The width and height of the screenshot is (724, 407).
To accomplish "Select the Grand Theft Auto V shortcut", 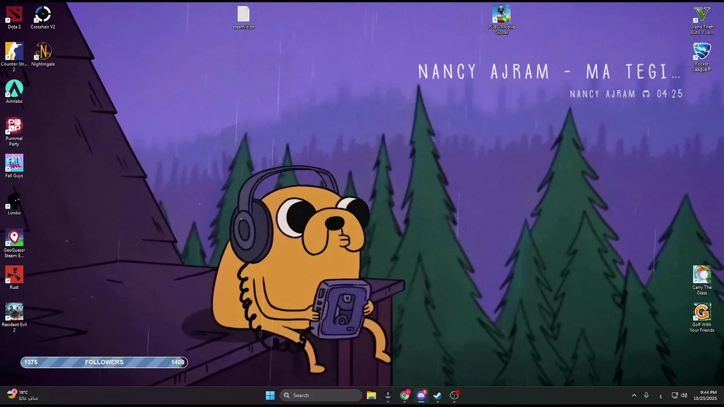I will [702, 20].
